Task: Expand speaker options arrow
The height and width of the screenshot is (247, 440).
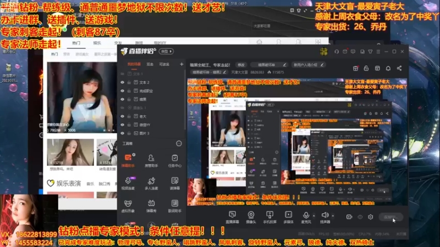Action: pyautogui.click(x=333, y=216)
